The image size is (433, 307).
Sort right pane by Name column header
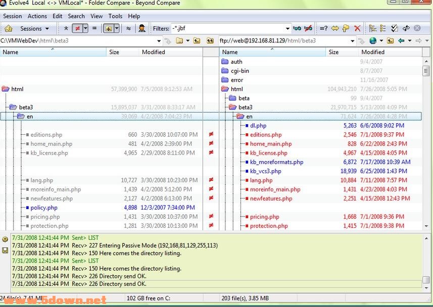[x=272, y=52]
